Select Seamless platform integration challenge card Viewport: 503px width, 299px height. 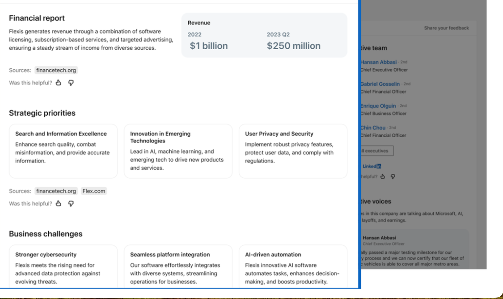[x=178, y=266]
